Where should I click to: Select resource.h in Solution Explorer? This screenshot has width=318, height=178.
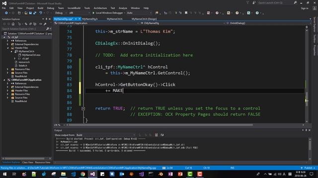(24, 62)
